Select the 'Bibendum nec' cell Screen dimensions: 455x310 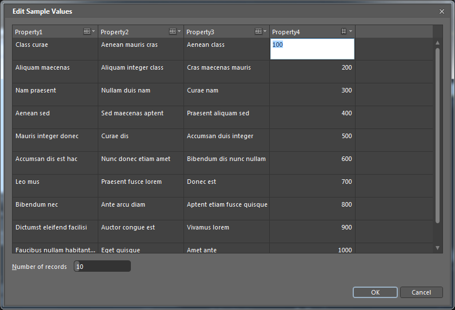coord(55,209)
